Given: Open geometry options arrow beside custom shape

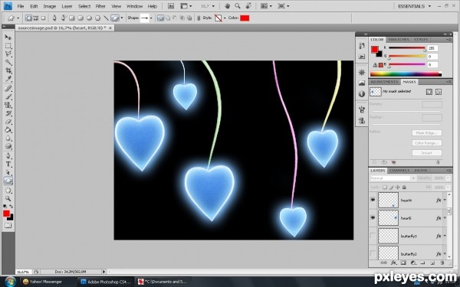Looking at the screenshot, I should pyautogui.click(x=121, y=18).
